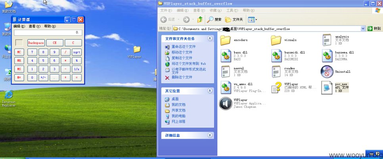Click Move this file link
Viewport: 383px width, 159px height.
(x=182, y=52)
